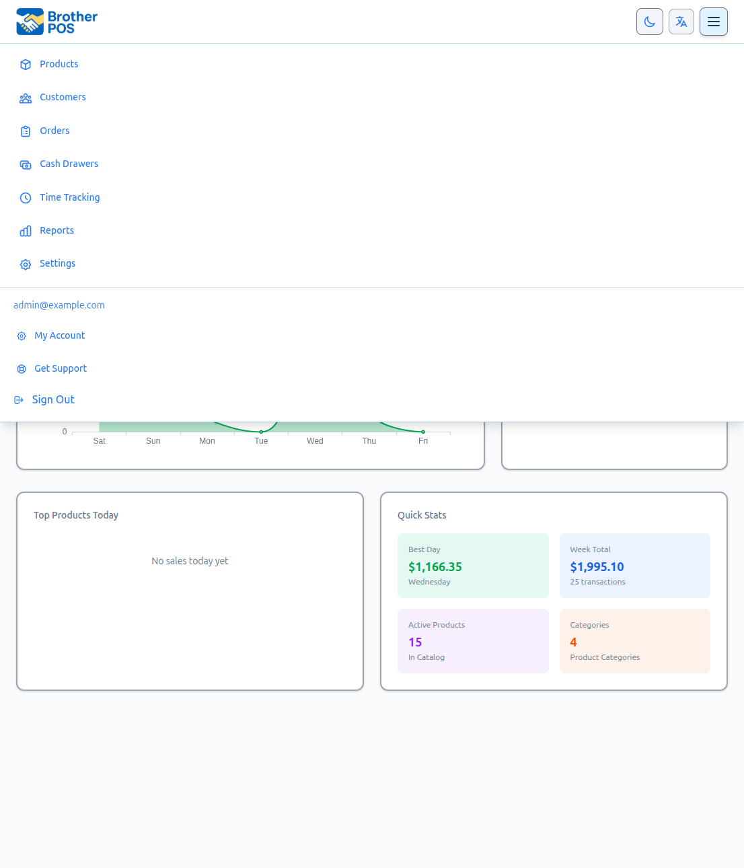Click the admin@example.com account entry

pyautogui.click(x=59, y=305)
